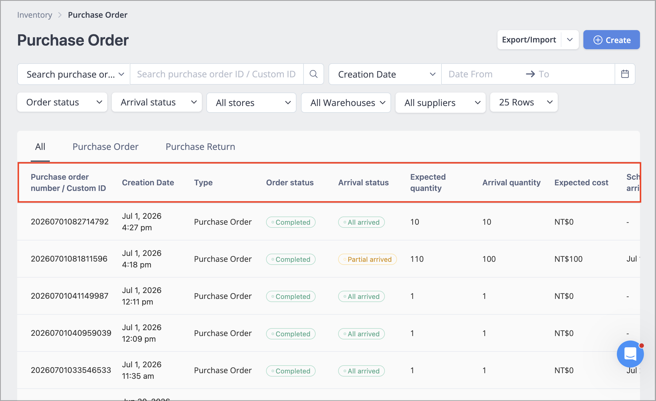The height and width of the screenshot is (401, 656).
Task: Click the search magnifier icon
Action: (x=313, y=74)
